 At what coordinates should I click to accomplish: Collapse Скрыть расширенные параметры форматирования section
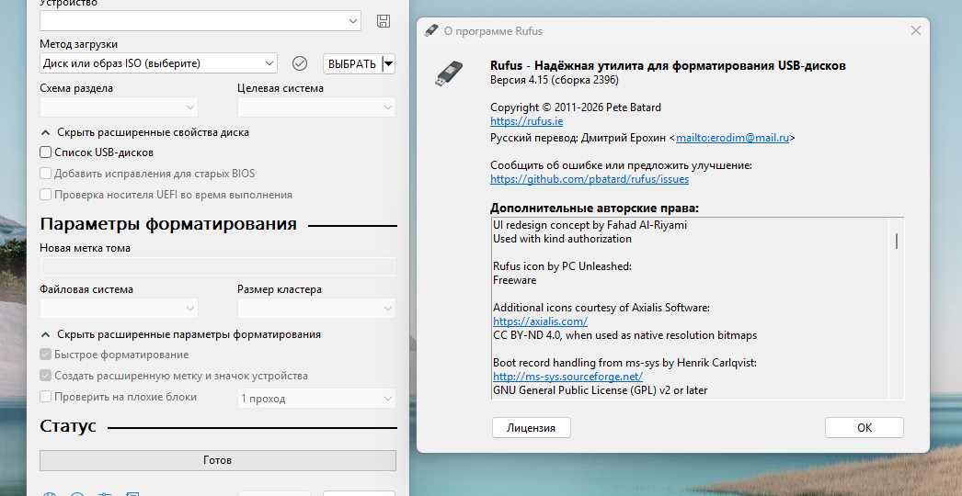(180, 334)
